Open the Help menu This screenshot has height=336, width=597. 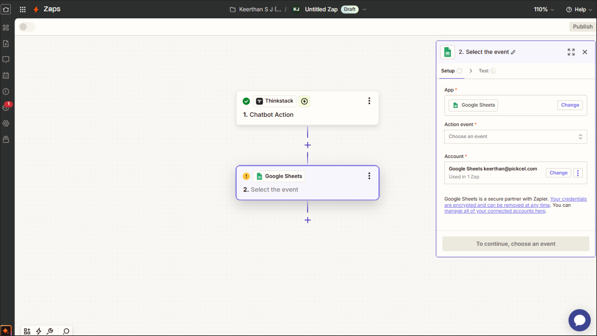579,9
